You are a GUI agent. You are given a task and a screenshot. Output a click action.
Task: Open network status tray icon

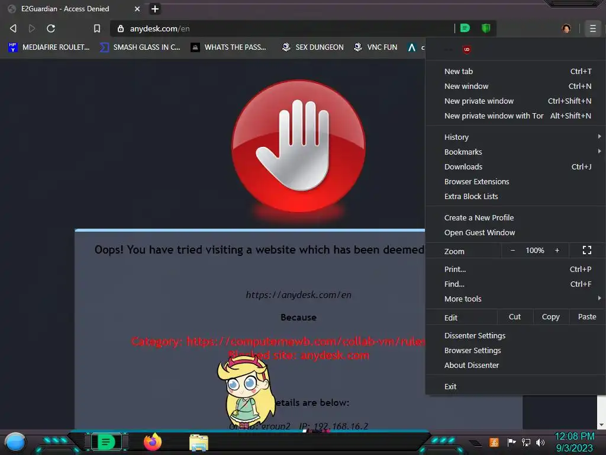coord(526,442)
